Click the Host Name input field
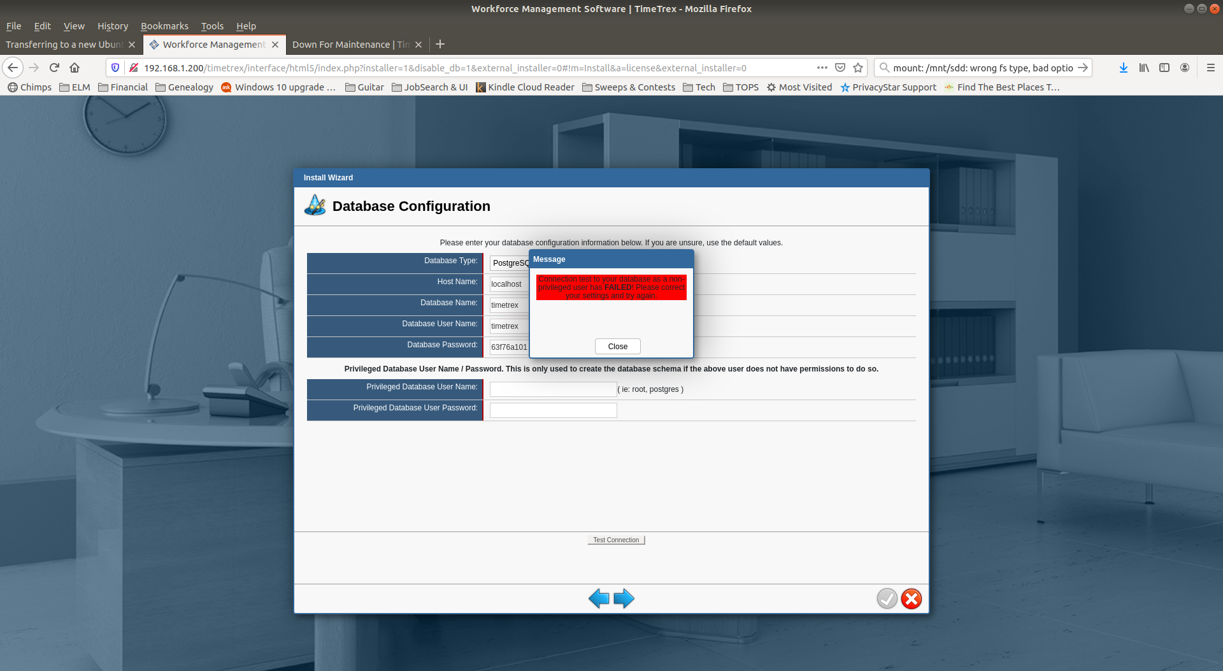 coord(510,284)
